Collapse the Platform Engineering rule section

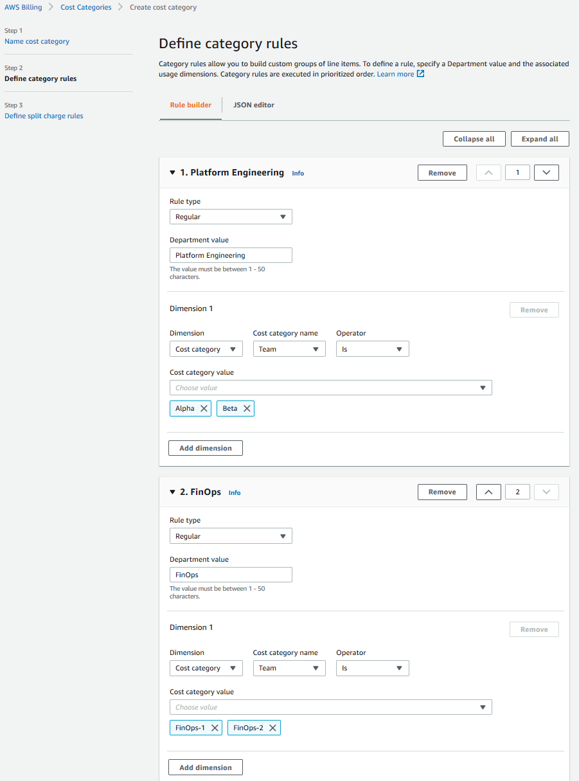pyautogui.click(x=172, y=172)
